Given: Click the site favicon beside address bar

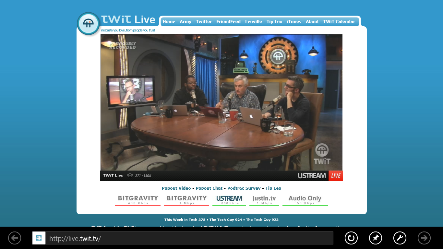Looking at the screenshot, I should 39,238.
